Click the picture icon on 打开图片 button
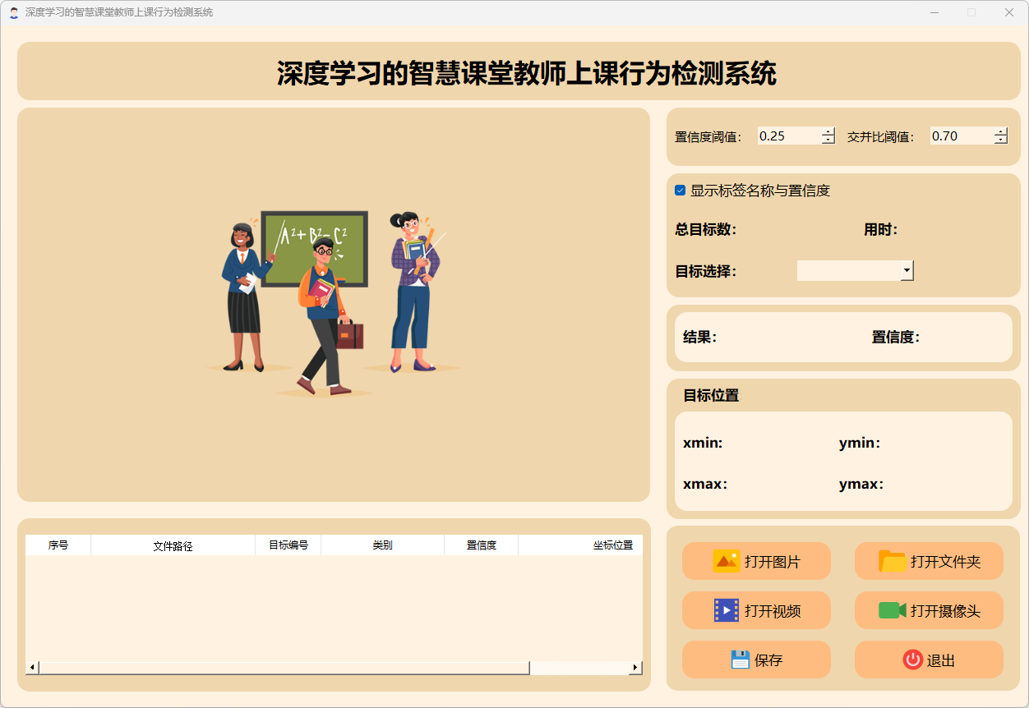The height and width of the screenshot is (708, 1029). pyautogui.click(x=726, y=561)
